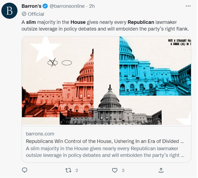Image resolution: width=198 pixels, height=178 pixels.
Task: Open the barrons.com domain link
Action: click(40, 134)
